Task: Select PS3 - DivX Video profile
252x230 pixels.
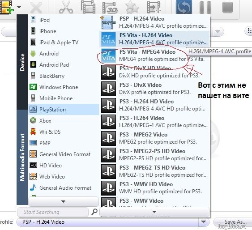Action: pos(154,89)
